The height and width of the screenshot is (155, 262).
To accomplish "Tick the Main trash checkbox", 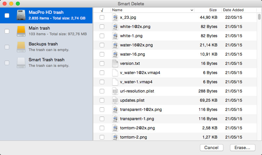I will [x=7, y=31].
